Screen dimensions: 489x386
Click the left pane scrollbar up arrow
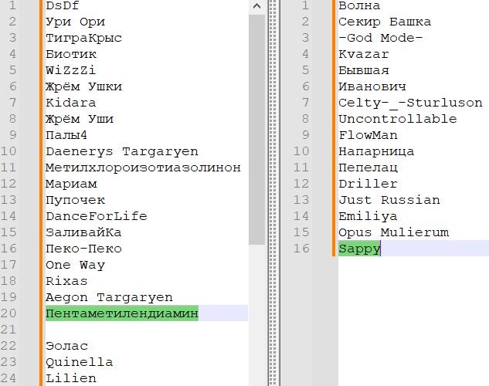tap(256, 6)
